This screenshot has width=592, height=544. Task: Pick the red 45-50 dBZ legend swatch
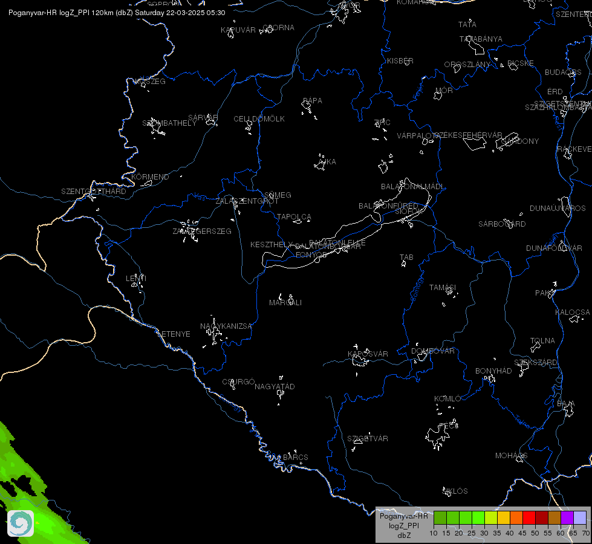click(529, 517)
